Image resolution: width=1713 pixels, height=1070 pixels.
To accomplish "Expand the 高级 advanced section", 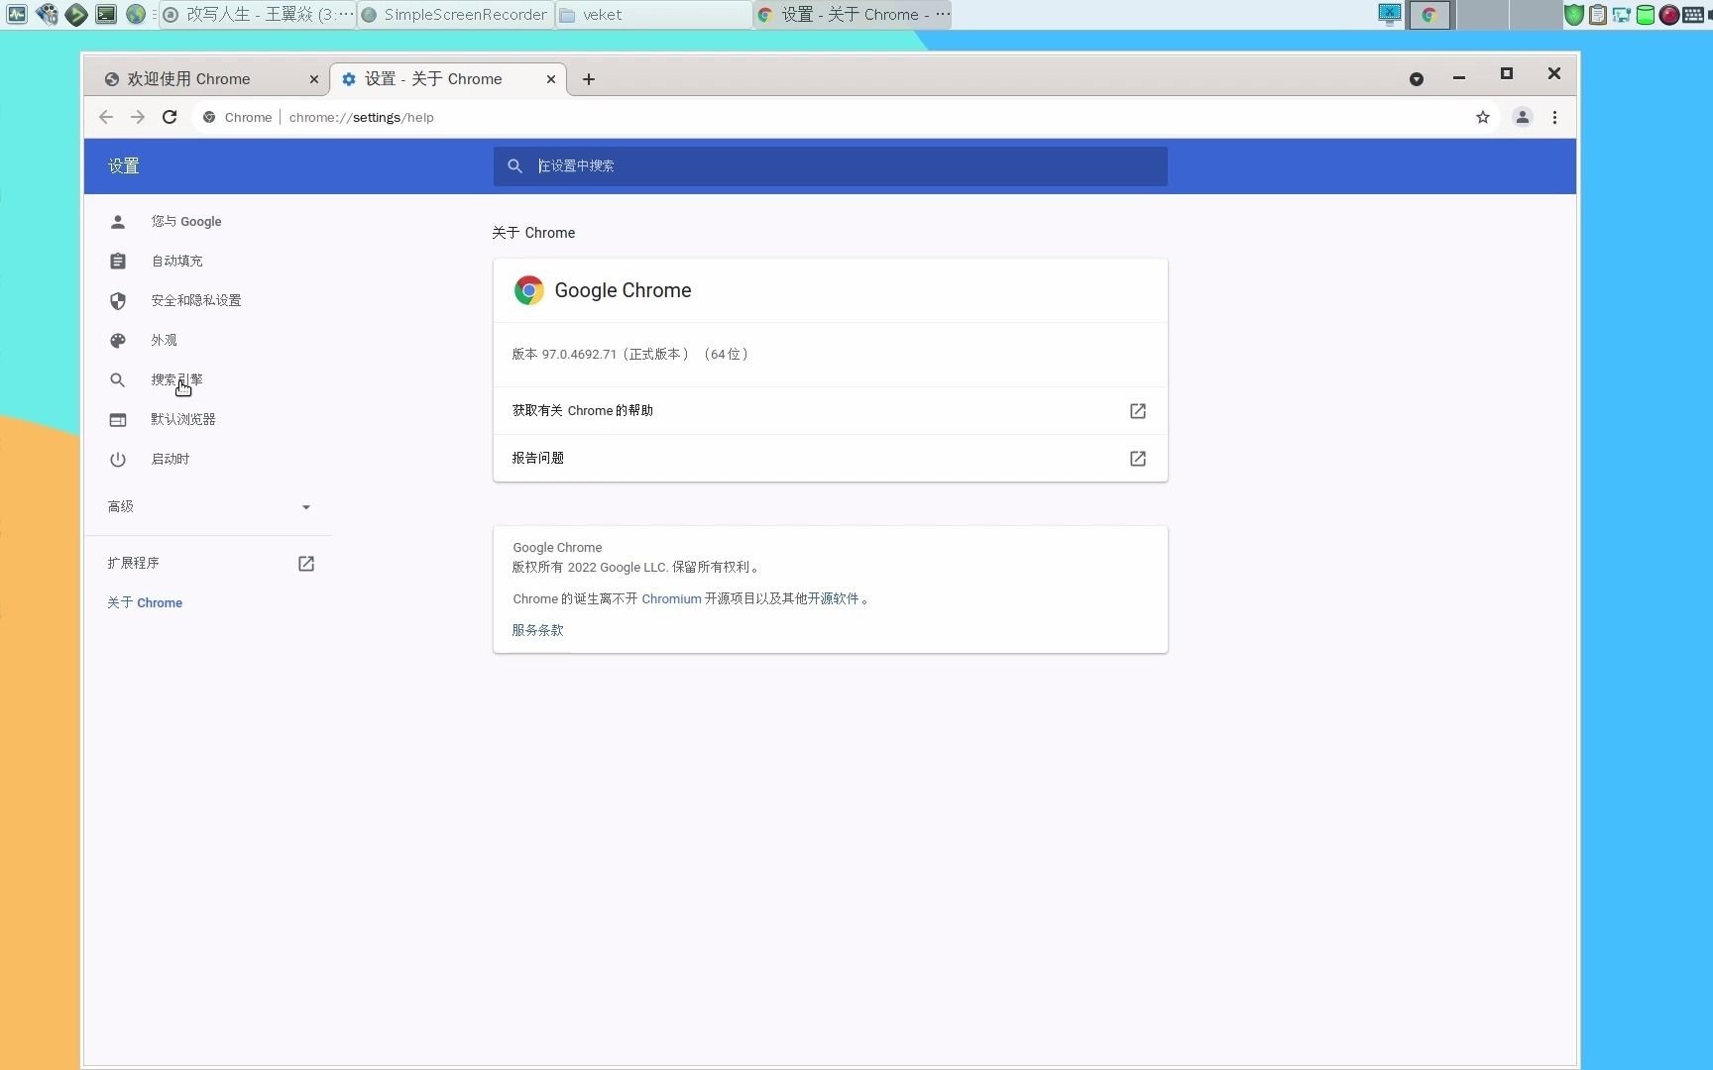I will [209, 506].
